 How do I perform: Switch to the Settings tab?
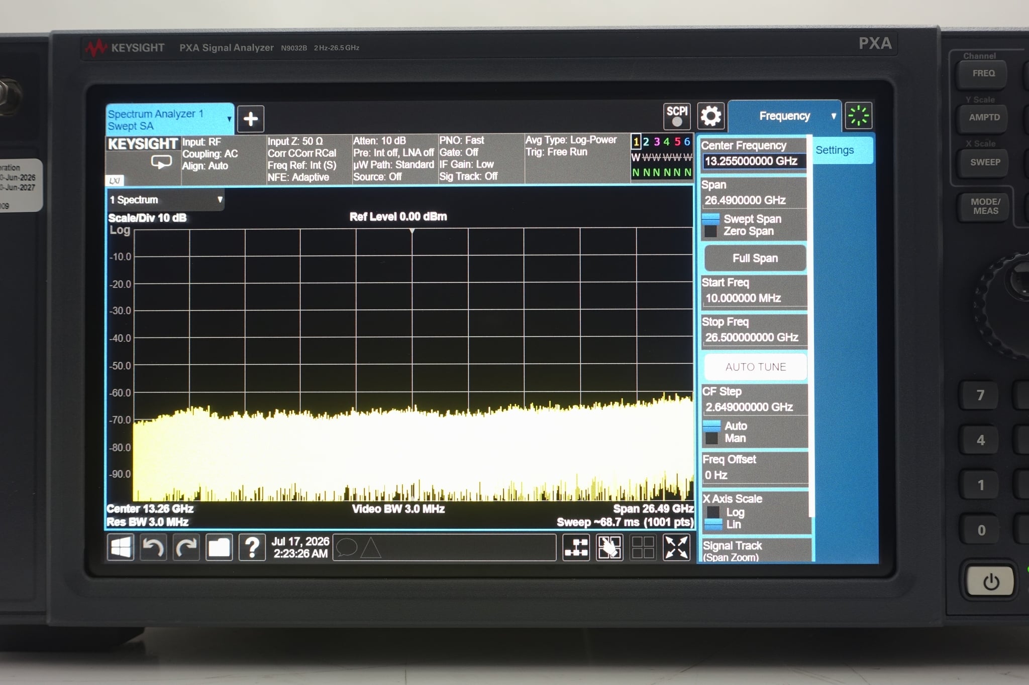(843, 150)
